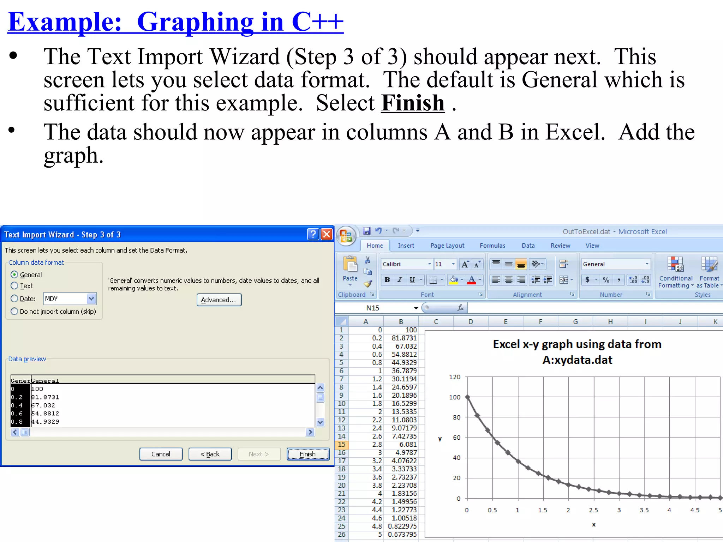Open Format as Table gallery
Viewport: 723px width, 542px height.
coord(709,272)
